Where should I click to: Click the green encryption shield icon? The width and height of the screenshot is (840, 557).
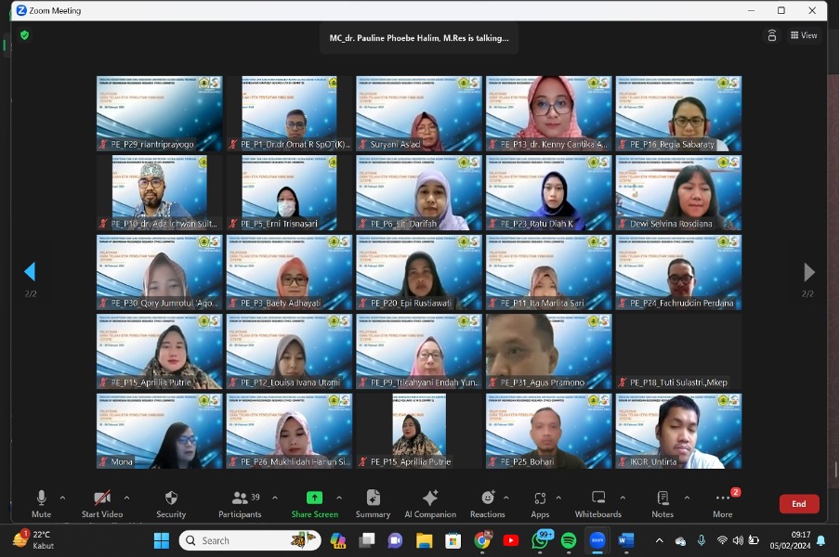point(24,35)
